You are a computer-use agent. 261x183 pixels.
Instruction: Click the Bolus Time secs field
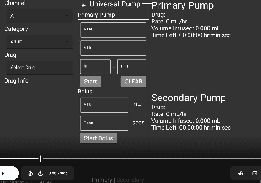pyautogui.click(x=104, y=123)
